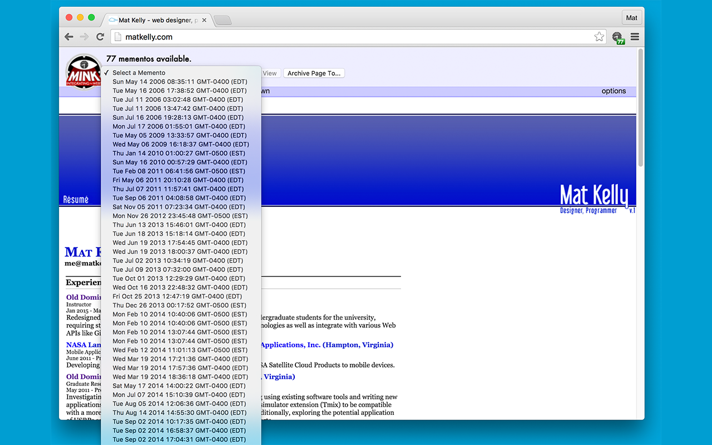Open the Chrome hamburger menu
Screen dimensions: 712x445
(x=635, y=37)
